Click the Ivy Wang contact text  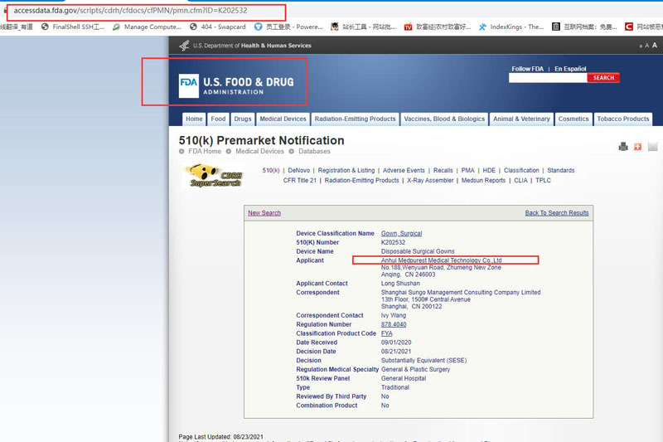(x=393, y=315)
